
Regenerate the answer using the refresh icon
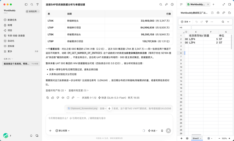pyautogui.click(x=68, y=97)
